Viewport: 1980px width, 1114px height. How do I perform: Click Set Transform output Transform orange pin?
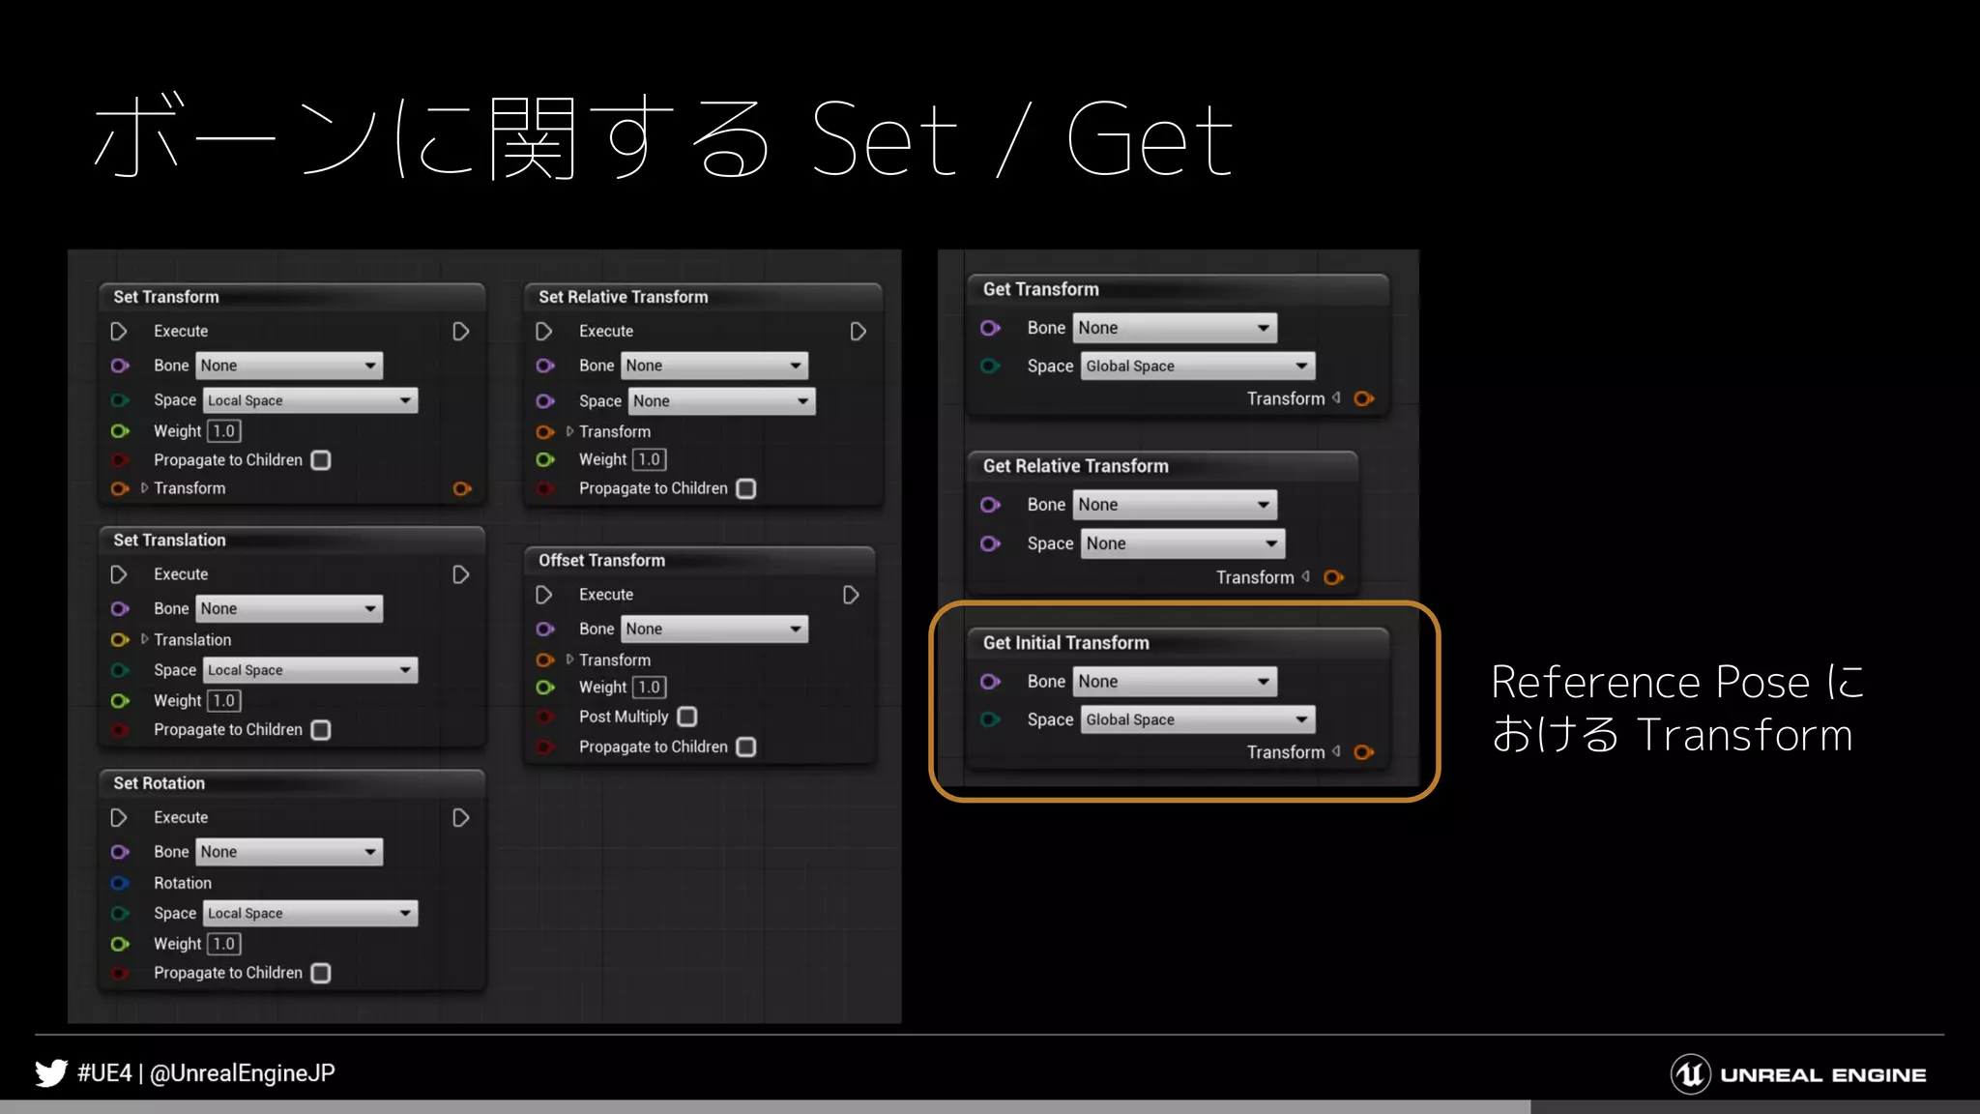pos(463,488)
